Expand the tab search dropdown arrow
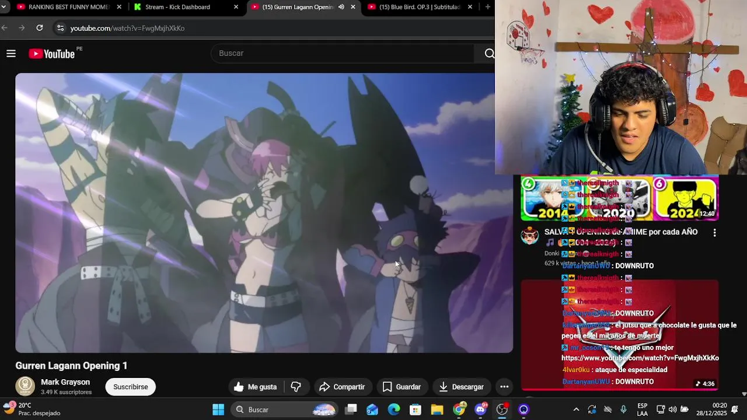This screenshot has height=420, width=747. pyautogui.click(x=4, y=7)
